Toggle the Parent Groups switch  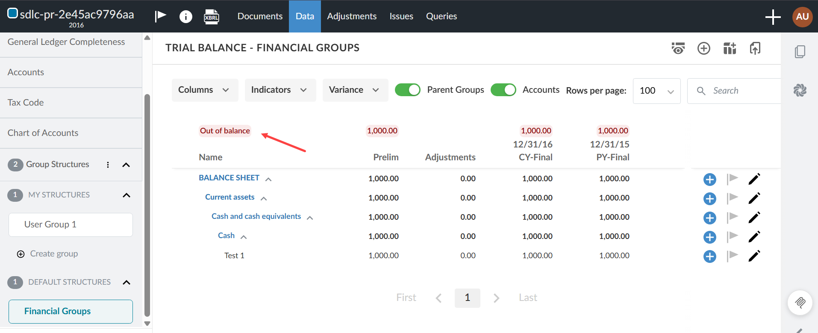click(408, 90)
